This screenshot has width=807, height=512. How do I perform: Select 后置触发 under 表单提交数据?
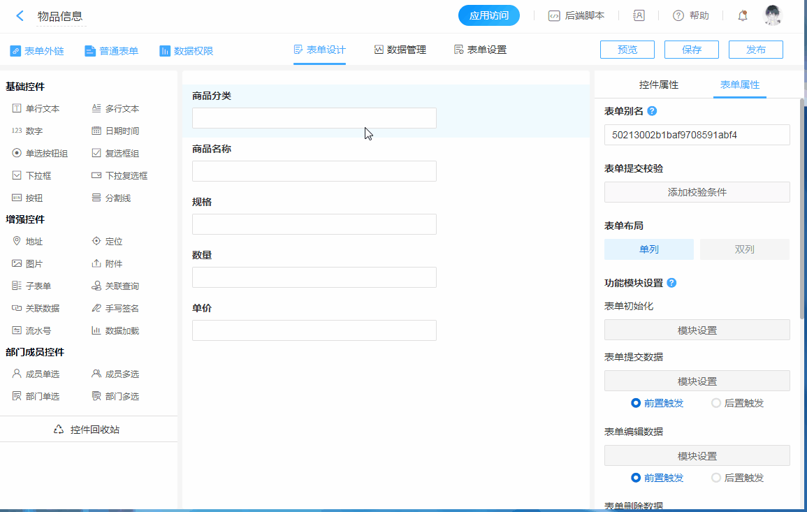(716, 403)
